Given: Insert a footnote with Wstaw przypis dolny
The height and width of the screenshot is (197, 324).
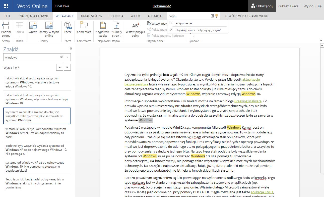Looking at the screenshot, I should tap(135, 29).
